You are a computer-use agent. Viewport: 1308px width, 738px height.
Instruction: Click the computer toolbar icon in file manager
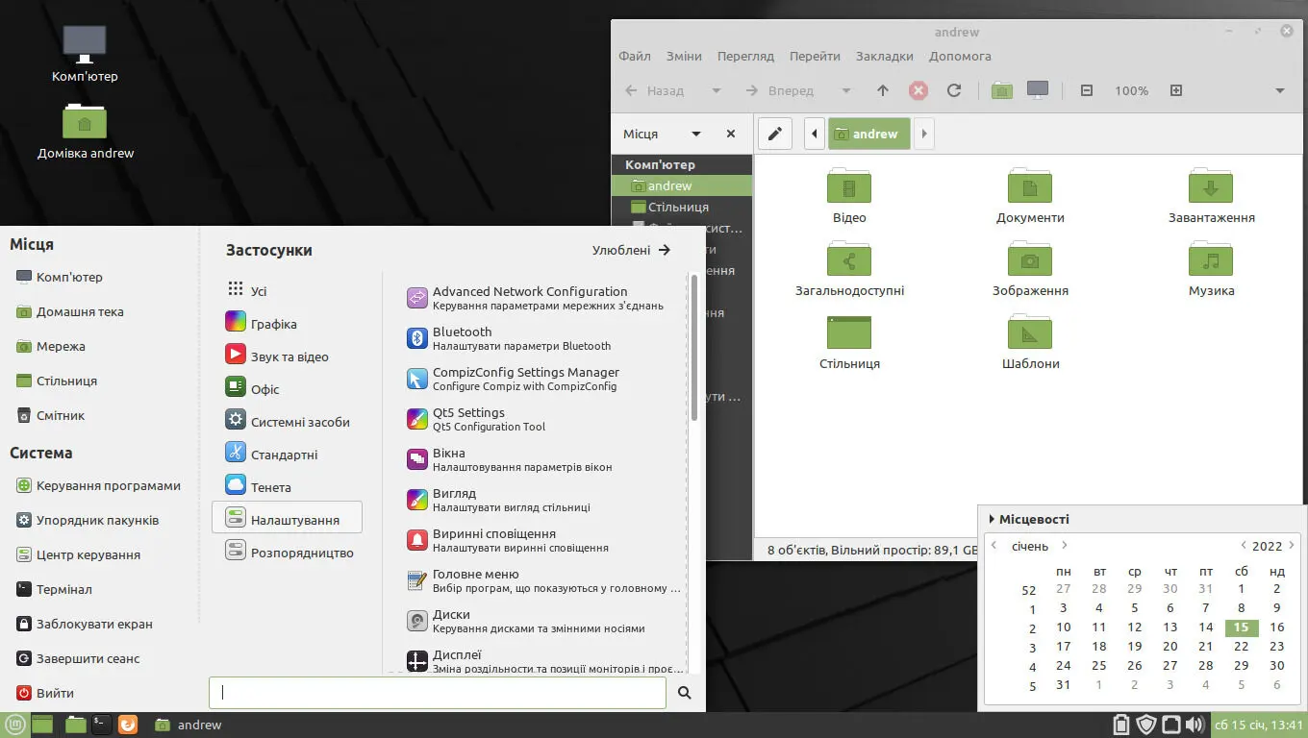(1038, 90)
